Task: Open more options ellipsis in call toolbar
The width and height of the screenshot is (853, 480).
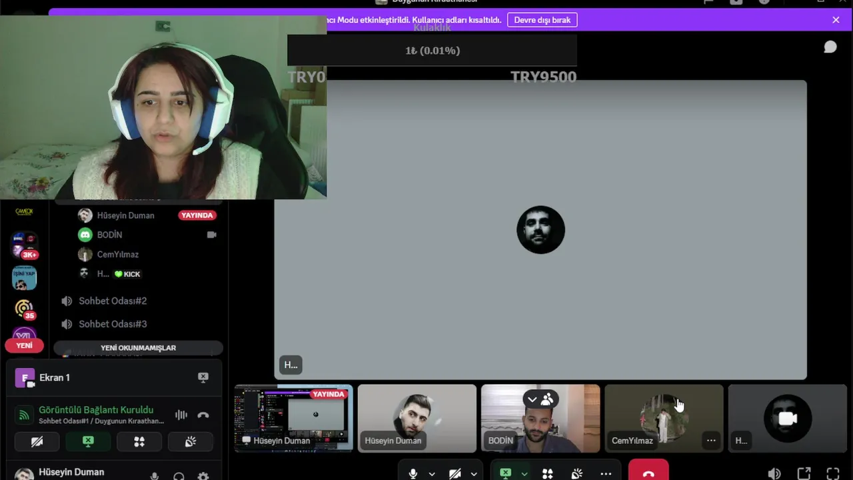Action: (x=606, y=473)
